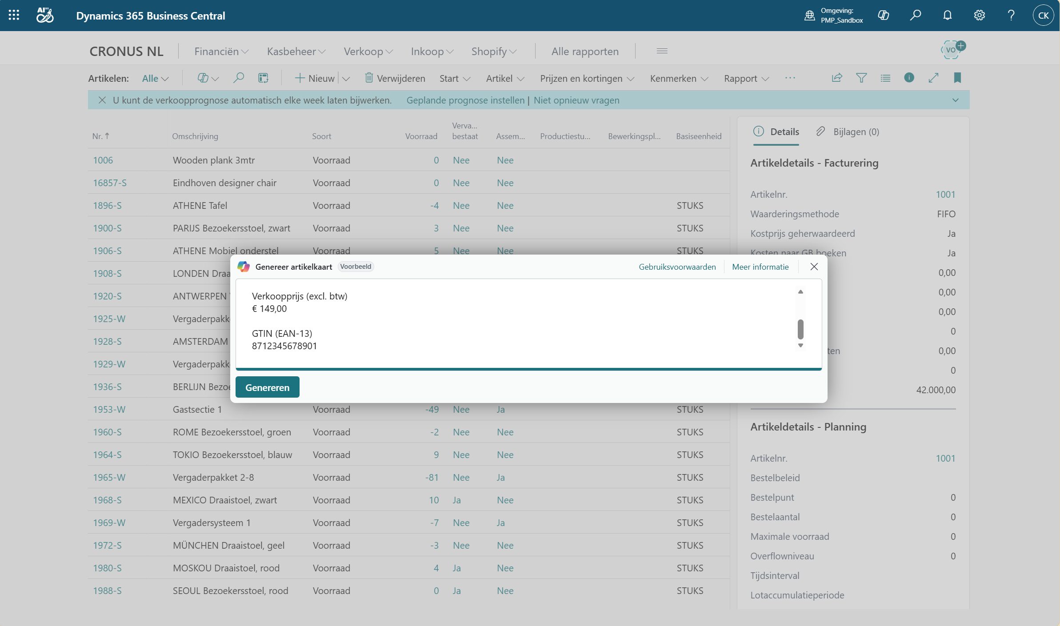Click the Copilot icon in header
This screenshot has width=1060, height=626.
[884, 15]
